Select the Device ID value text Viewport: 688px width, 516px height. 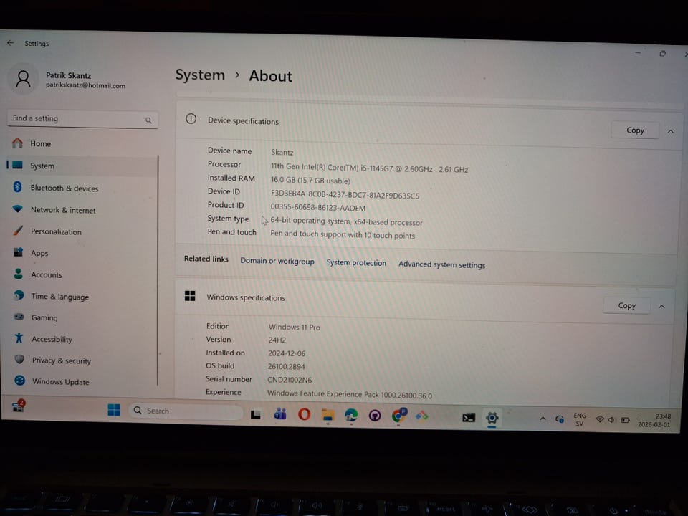point(345,195)
